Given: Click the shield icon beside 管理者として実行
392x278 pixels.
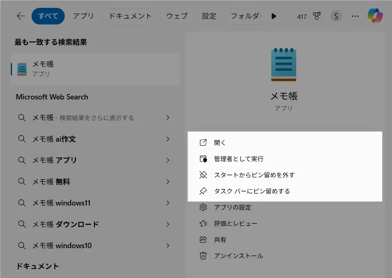Looking at the screenshot, I should [x=203, y=159].
